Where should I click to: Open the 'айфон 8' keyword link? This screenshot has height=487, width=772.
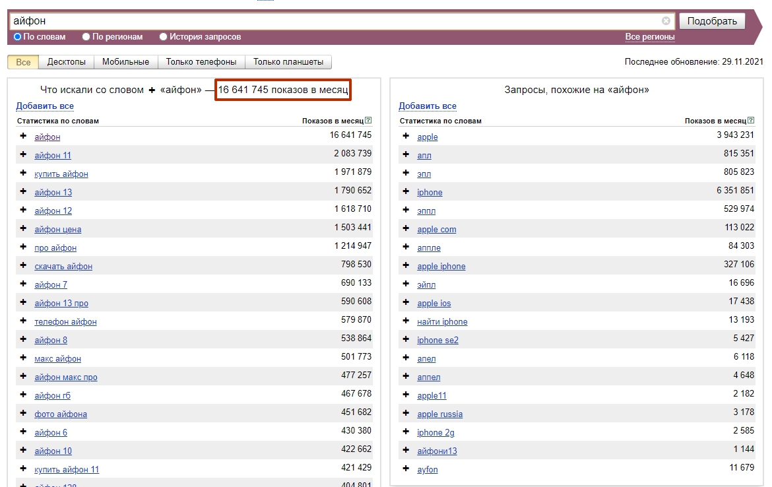[51, 341]
